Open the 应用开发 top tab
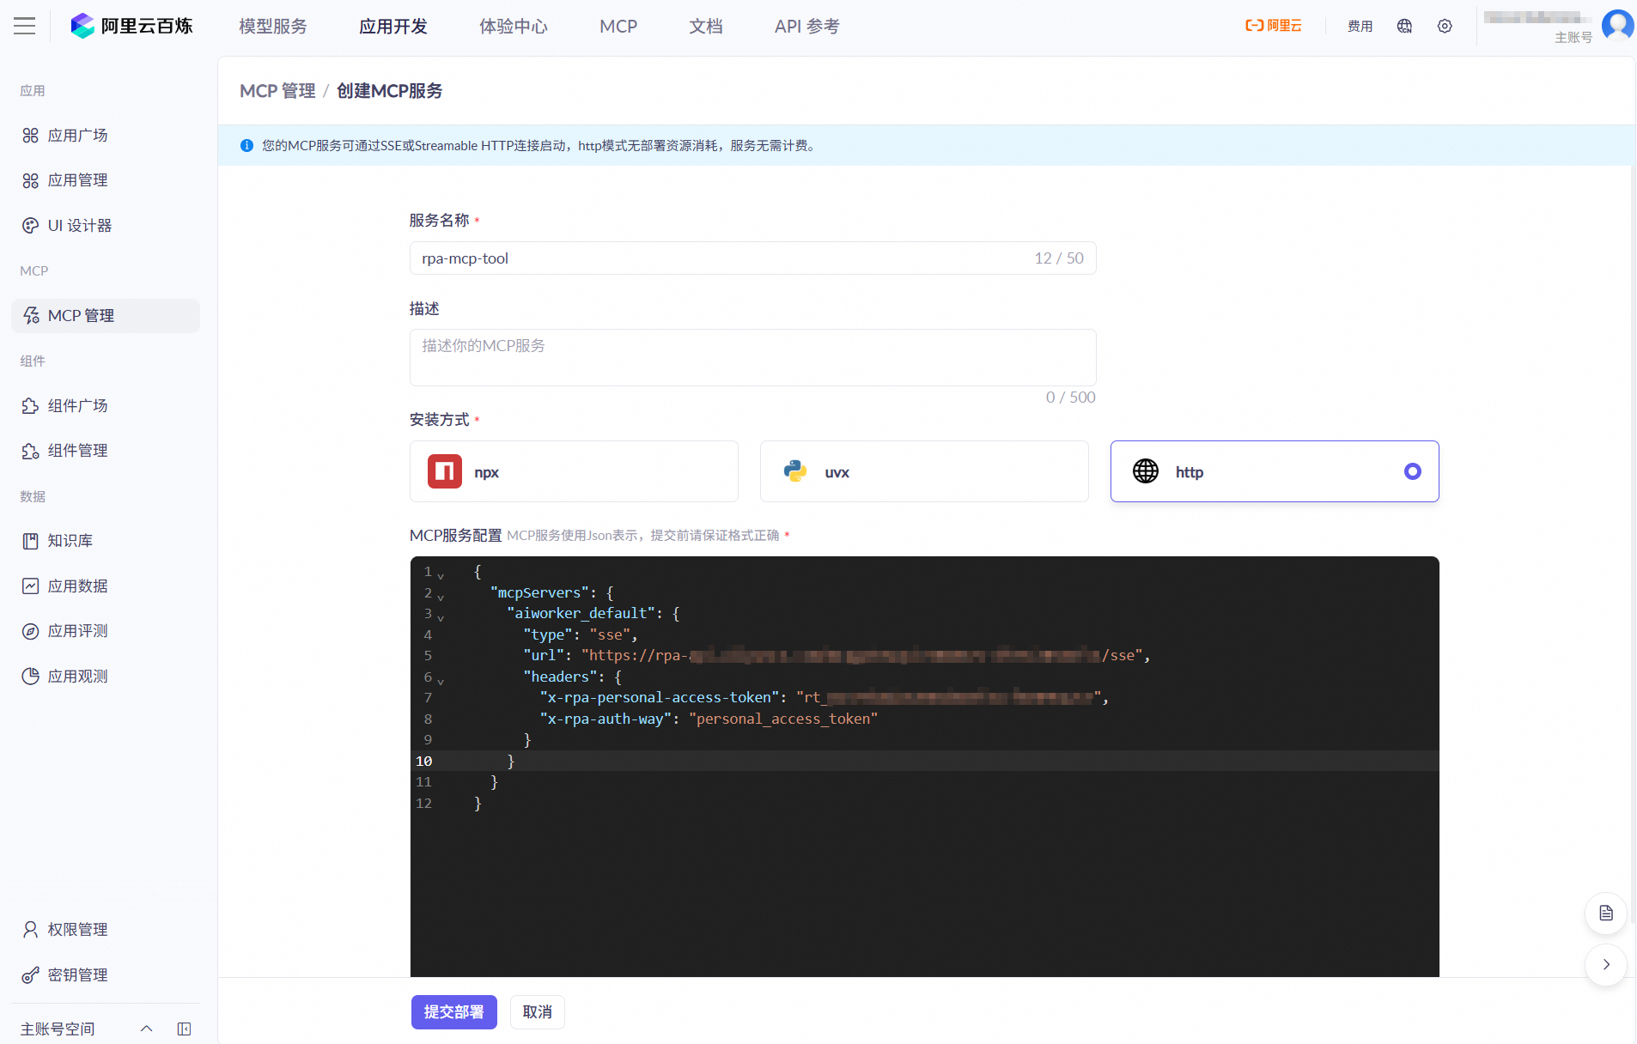The image size is (1637, 1044). point(393,26)
